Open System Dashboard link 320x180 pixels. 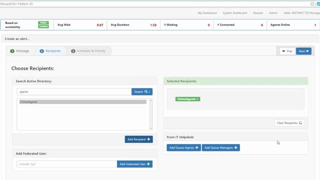(x=234, y=13)
